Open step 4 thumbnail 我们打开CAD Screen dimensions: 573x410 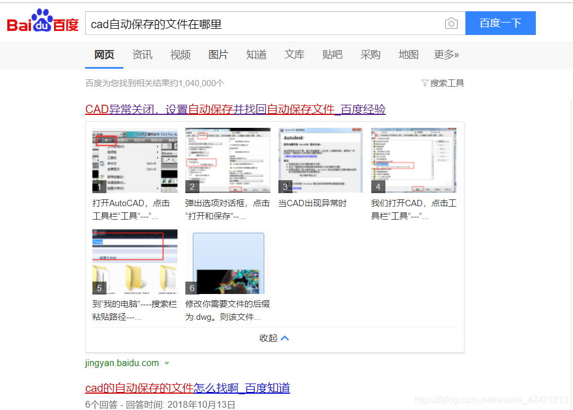(414, 160)
